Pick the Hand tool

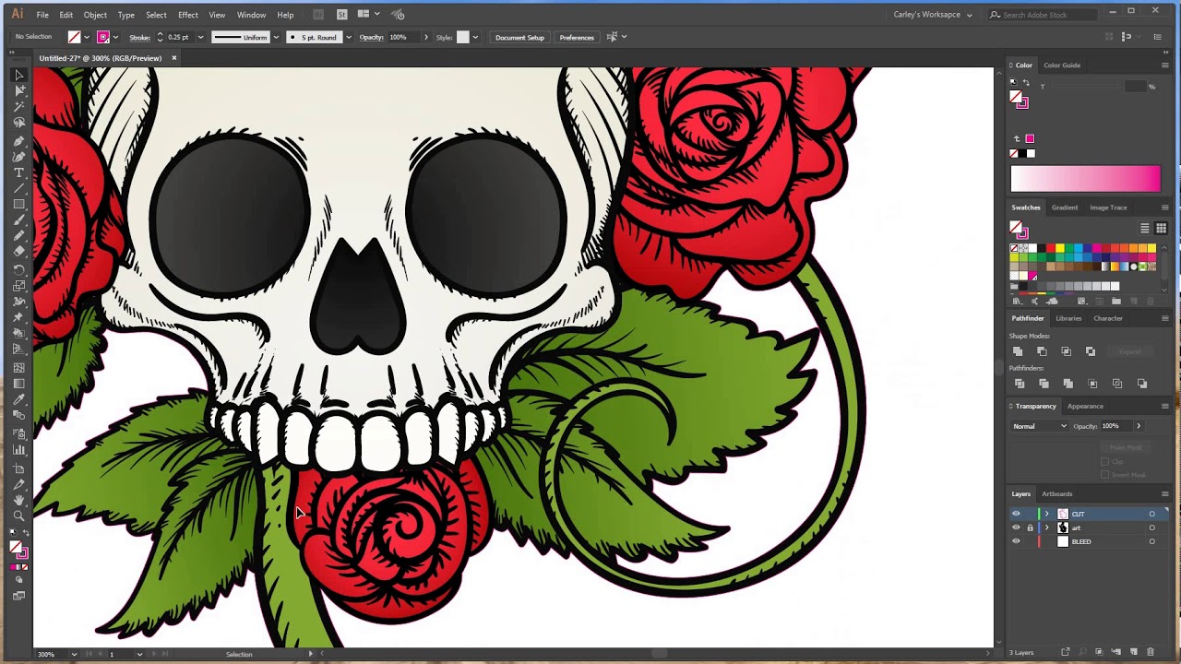pyautogui.click(x=18, y=500)
